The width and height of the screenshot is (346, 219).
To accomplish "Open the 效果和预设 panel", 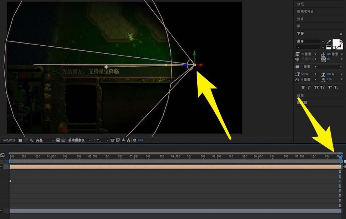I will [x=305, y=11].
